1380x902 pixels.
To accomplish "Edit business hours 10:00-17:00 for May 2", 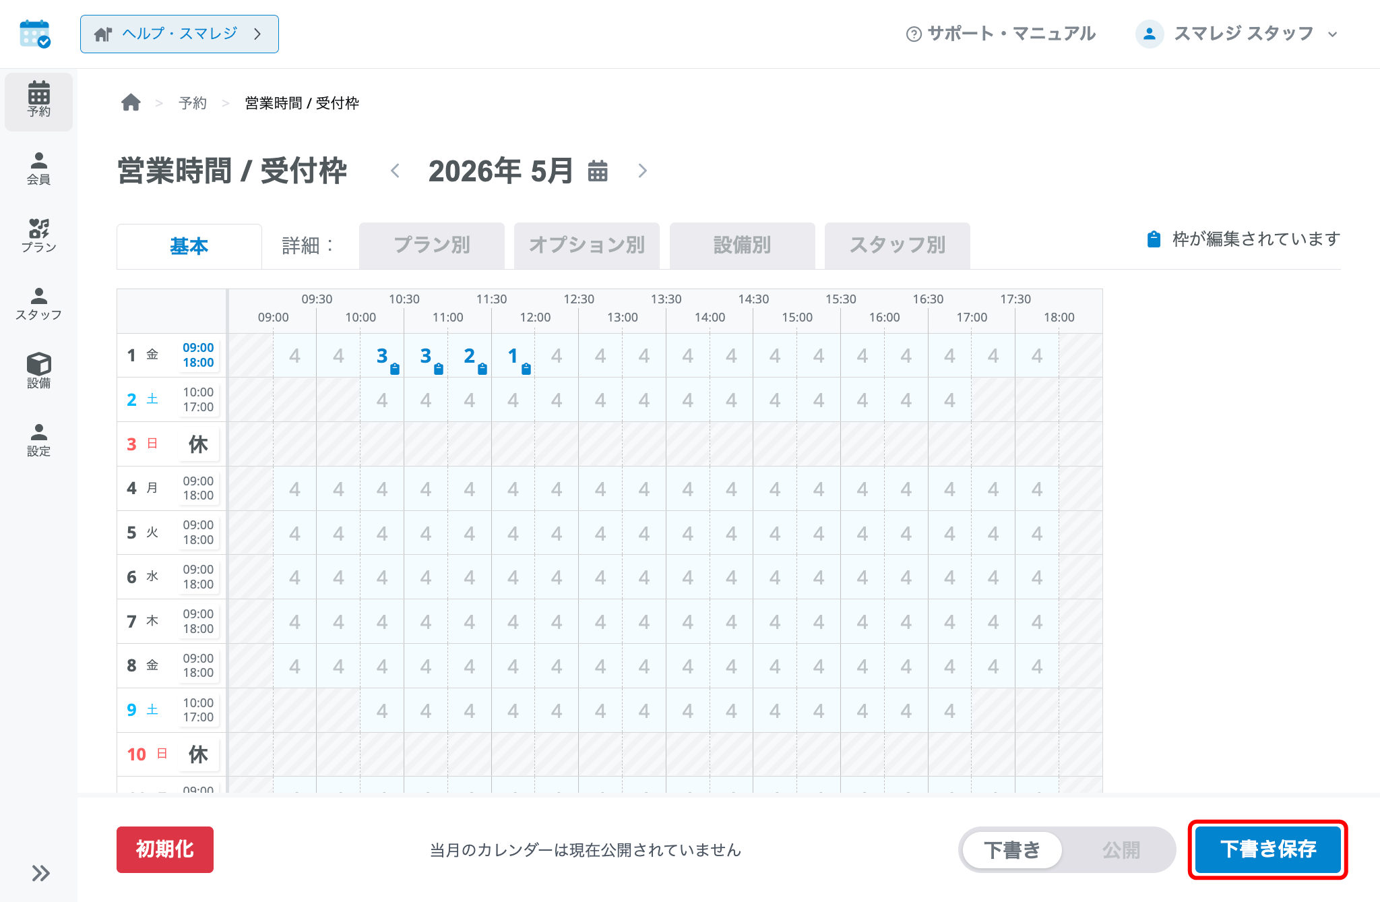I will (198, 400).
